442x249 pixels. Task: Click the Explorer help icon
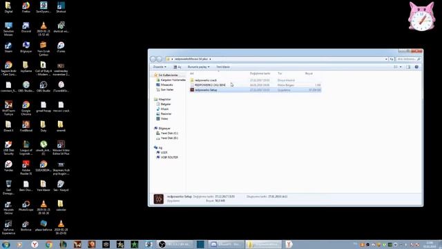(416, 67)
